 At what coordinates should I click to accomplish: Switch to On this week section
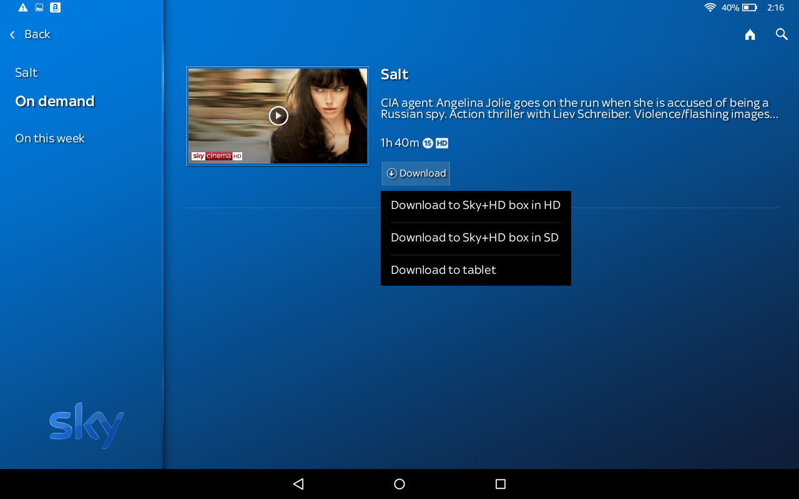50,138
